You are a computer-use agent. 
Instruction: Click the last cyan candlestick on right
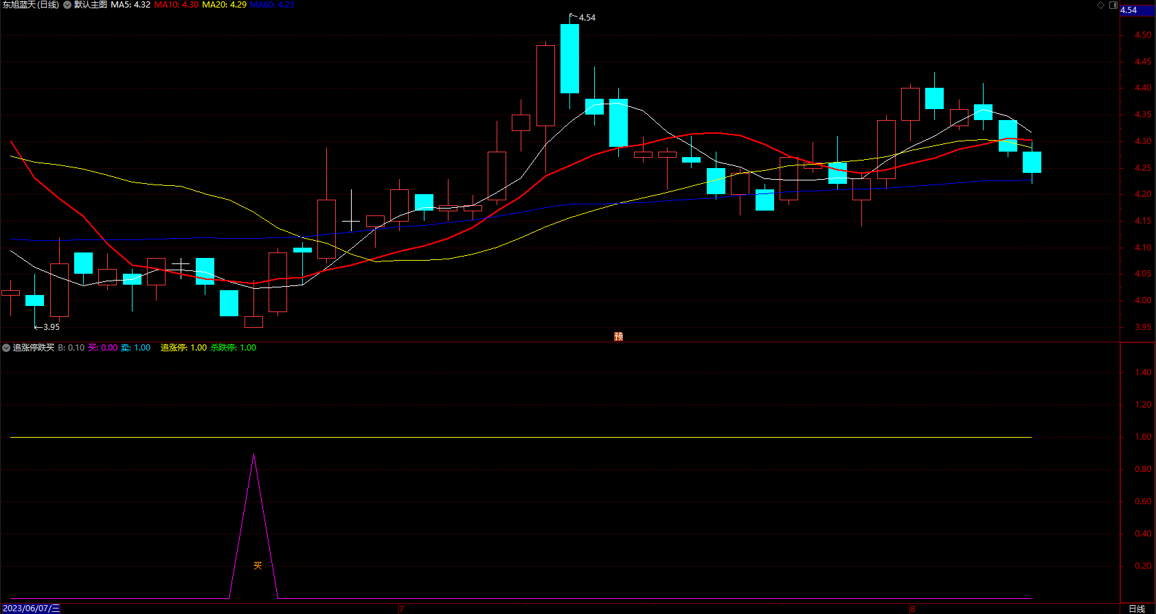click(1032, 162)
